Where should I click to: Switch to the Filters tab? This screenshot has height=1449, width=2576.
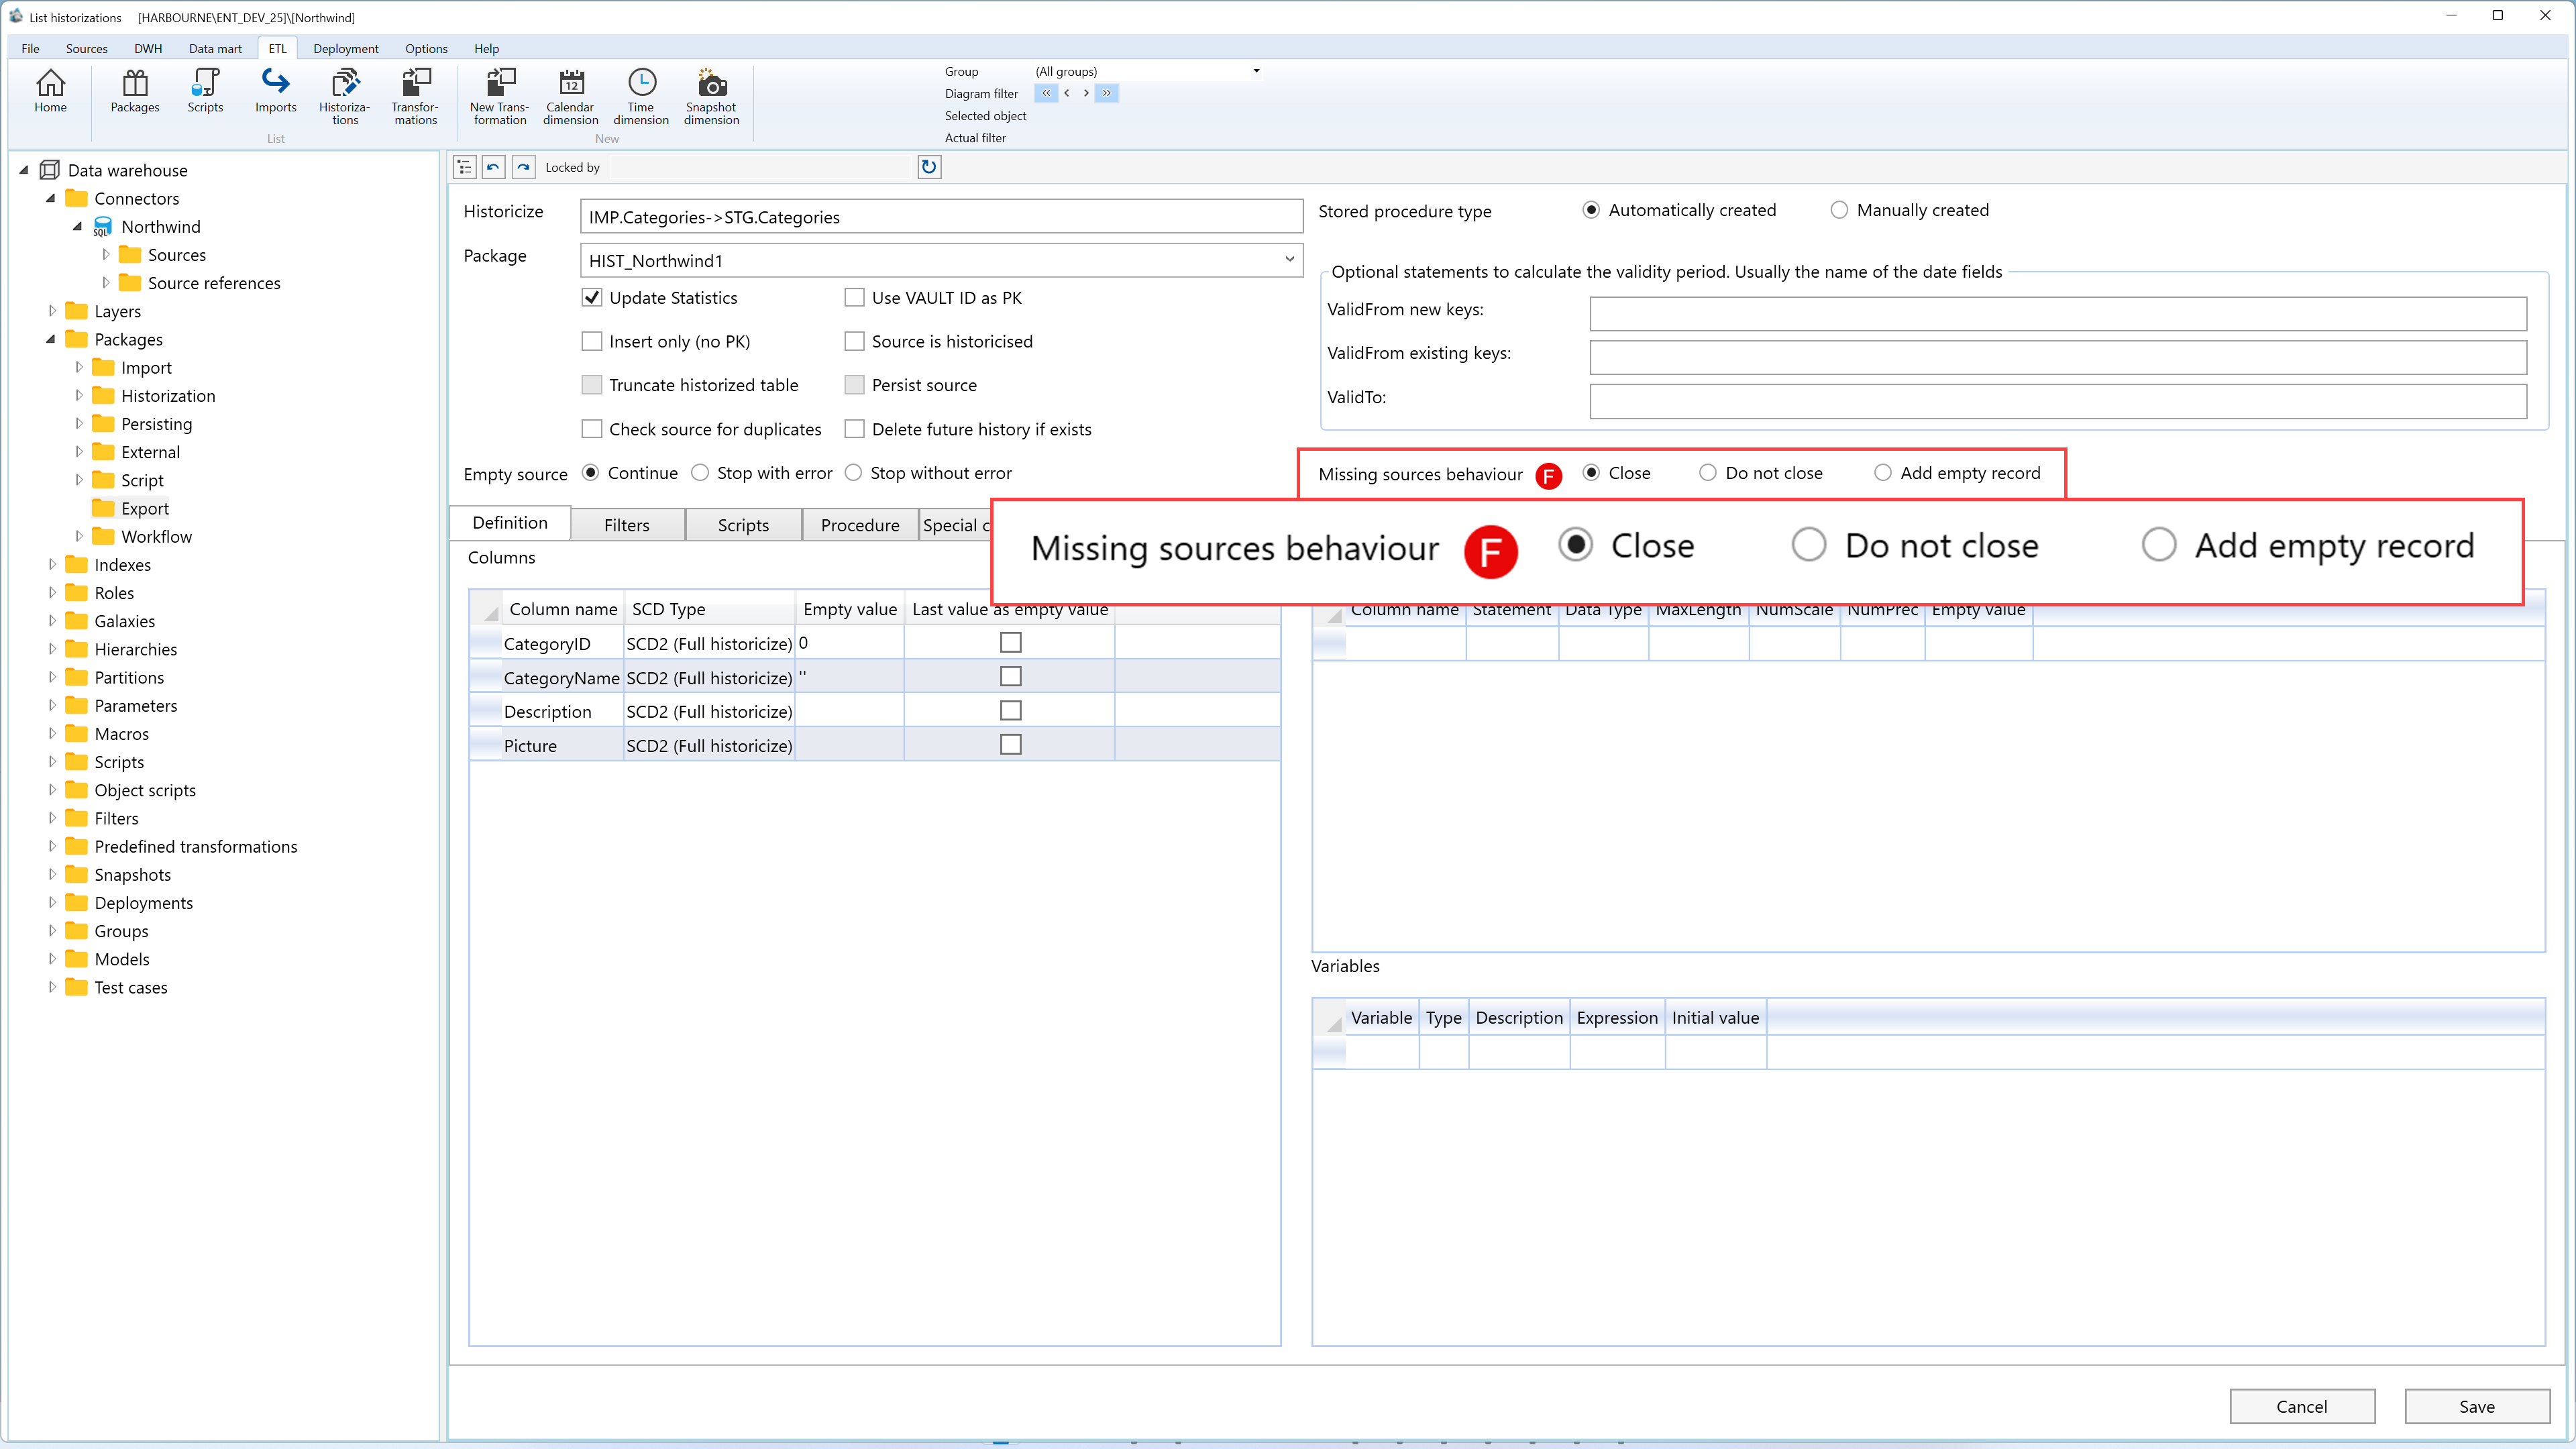(x=627, y=524)
